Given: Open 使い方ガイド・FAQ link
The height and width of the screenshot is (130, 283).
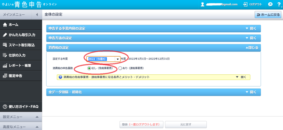Looking at the screenshot, I should 21,106.
